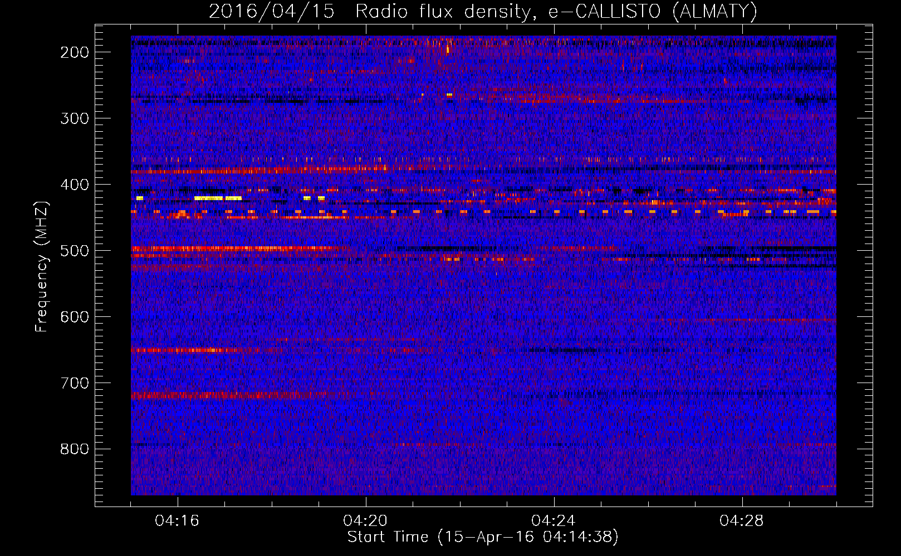Click the 'Start Time (15-Apr-16 04:14:38)' label
This screenshot has height=556, width=901.
483,537
